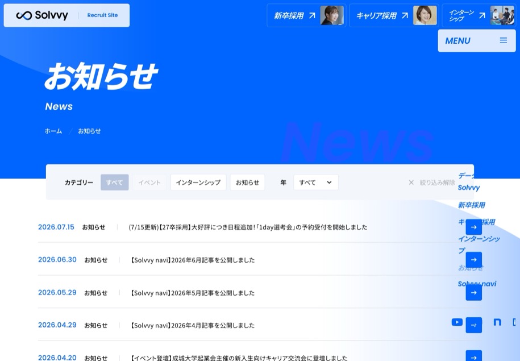Image resolution: width=520 pixels, height=361 pixels.
Task: Click the arrow button for 2026.05.29 news
Action: tap(473, 293)
